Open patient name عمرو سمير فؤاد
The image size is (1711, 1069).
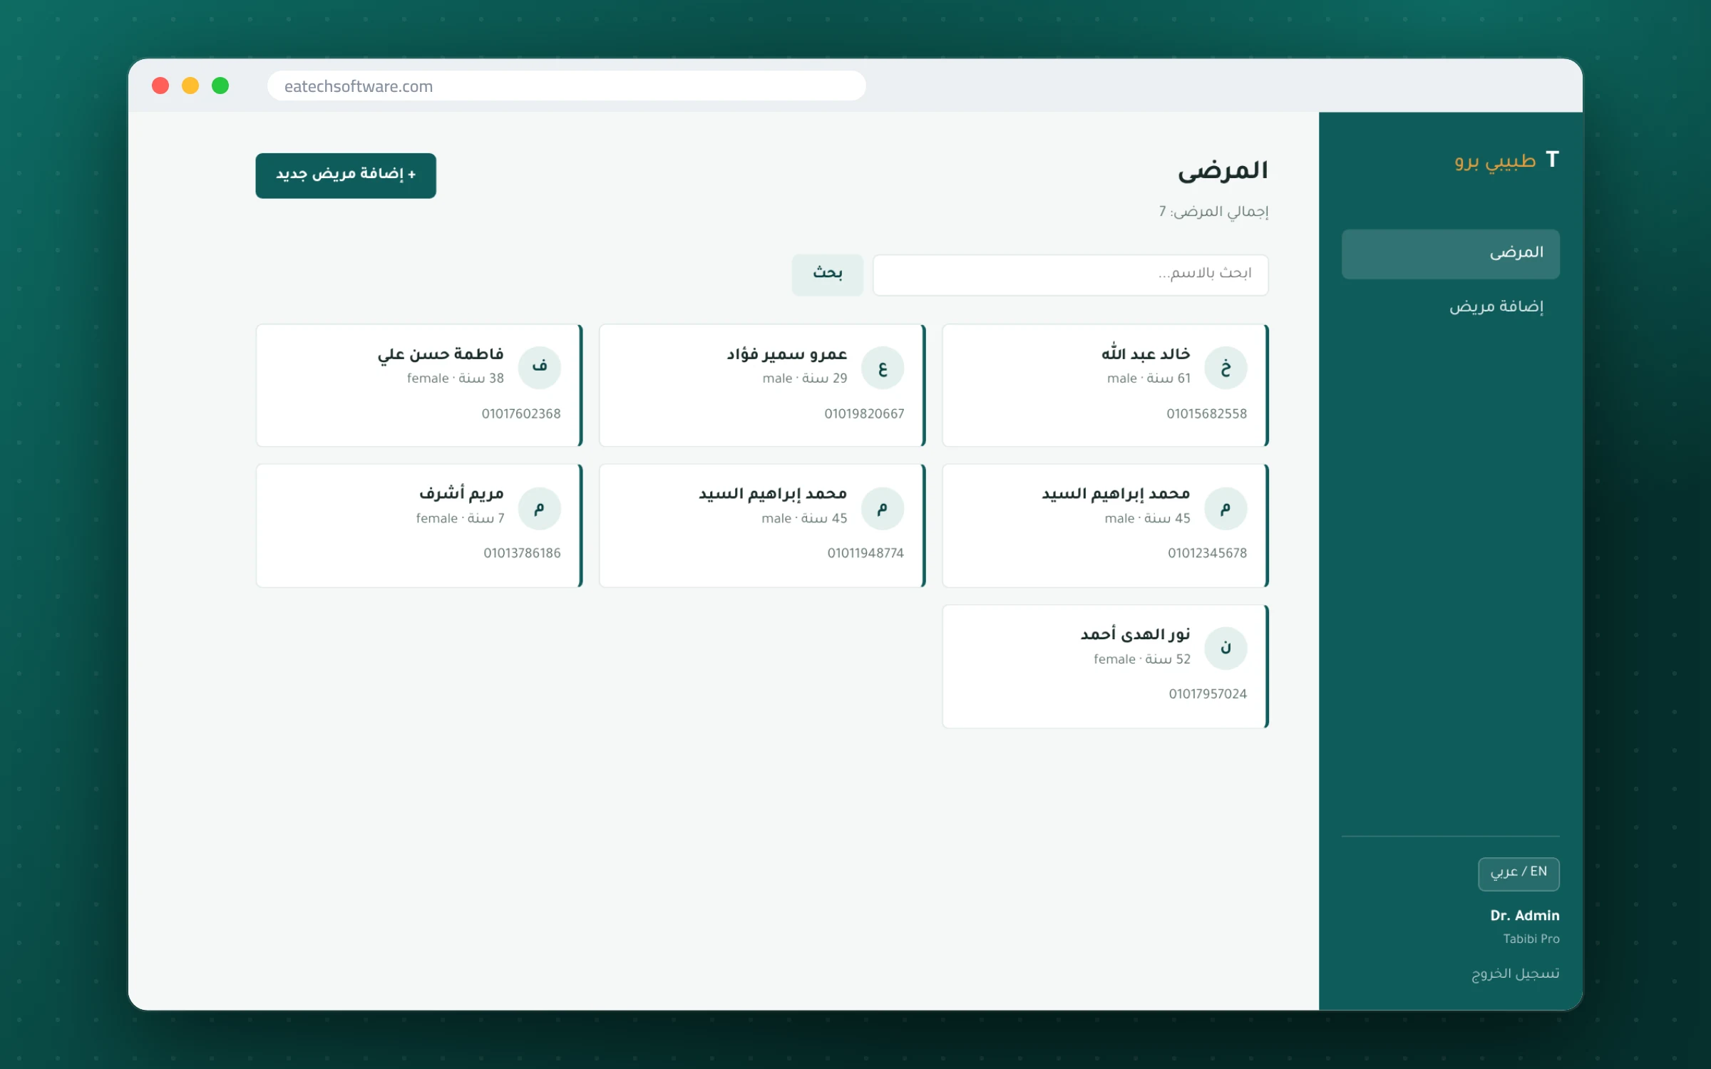(x=786, y=354)
